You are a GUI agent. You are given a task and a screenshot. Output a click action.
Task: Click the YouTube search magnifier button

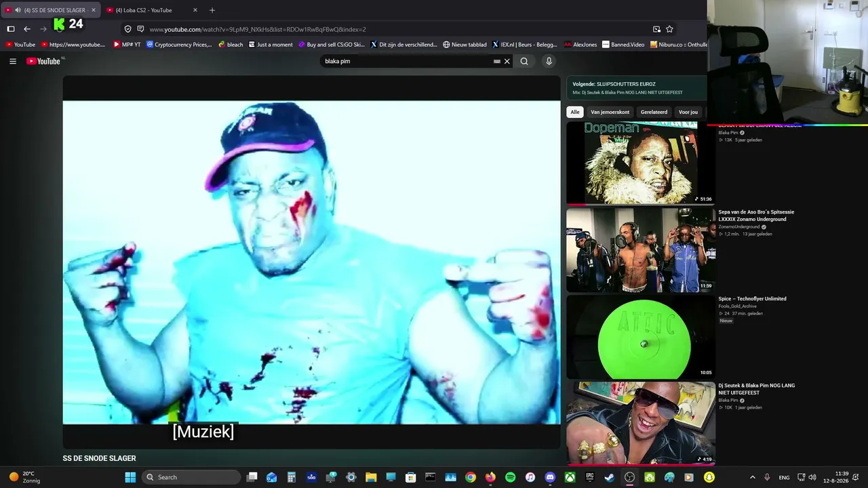pyautogui.click(x=524, y=61)
